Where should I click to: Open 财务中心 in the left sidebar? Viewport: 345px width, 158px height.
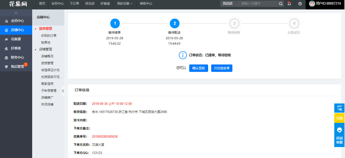[17, 58]
